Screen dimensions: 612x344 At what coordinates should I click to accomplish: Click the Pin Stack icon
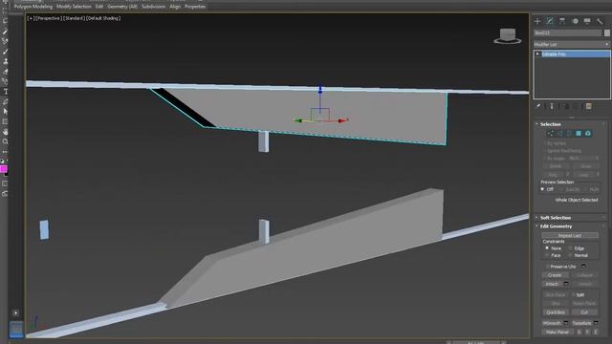coord(538,106)
